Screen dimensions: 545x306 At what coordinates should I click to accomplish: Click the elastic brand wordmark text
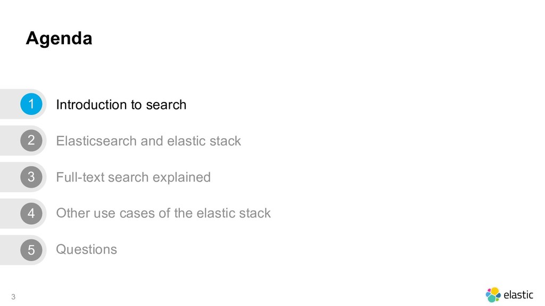tap(518, 295)
